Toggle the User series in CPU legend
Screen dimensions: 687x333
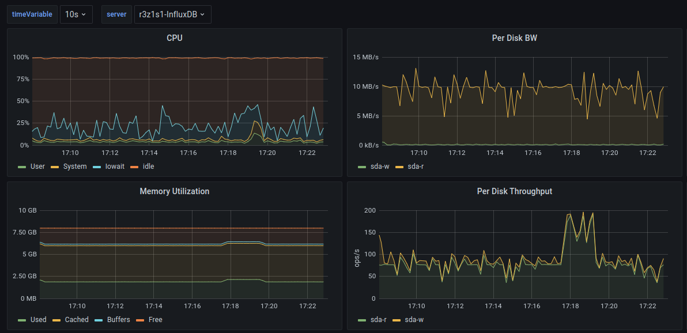[37, 166]
